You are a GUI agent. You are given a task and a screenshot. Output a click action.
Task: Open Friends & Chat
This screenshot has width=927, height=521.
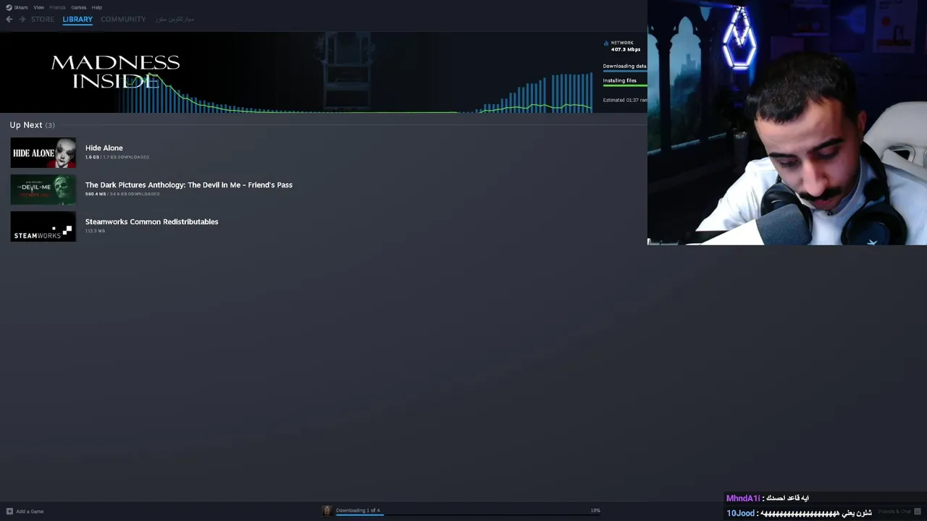895,512
